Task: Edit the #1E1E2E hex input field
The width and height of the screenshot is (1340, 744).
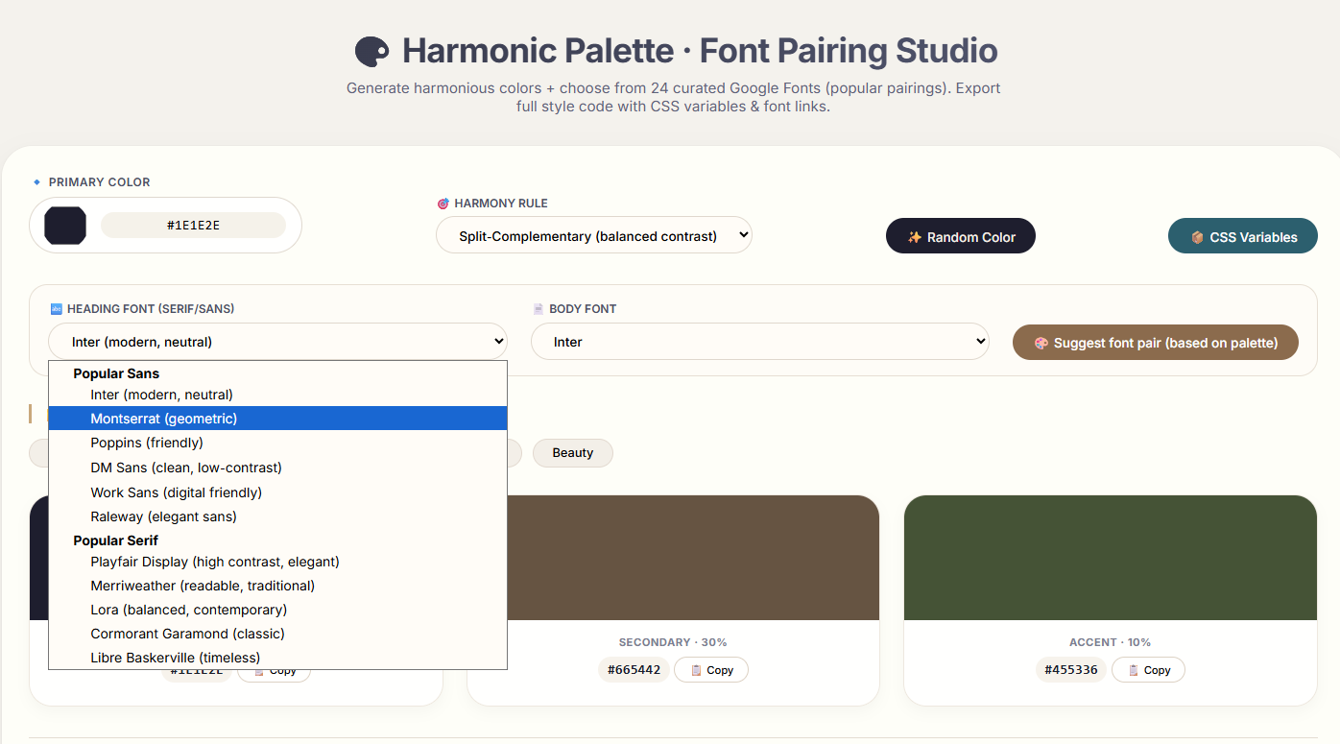Action: [x=193, y=226]
